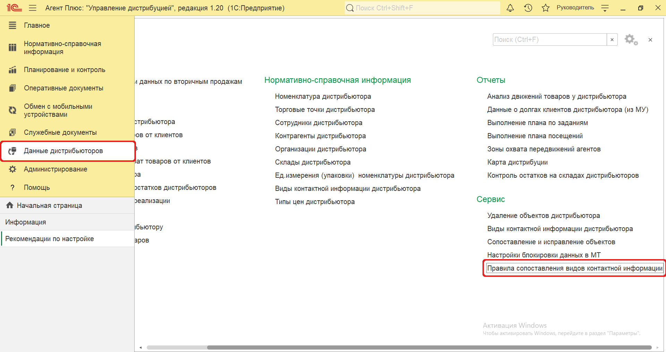Open Типы цен дистрибьютора
The height and width of the screenshot is (352, 666).
(x=315, y=202)
